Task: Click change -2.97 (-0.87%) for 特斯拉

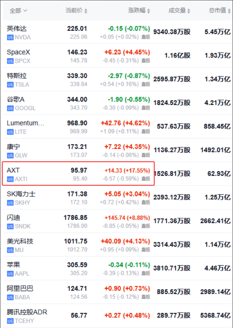Action: pos(129,76)
